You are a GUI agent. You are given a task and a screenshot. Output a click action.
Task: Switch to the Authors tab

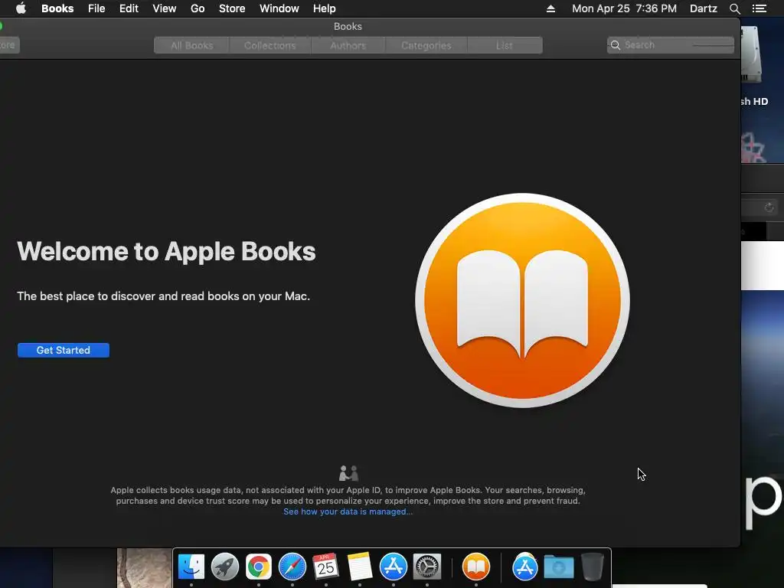point(348,45)
